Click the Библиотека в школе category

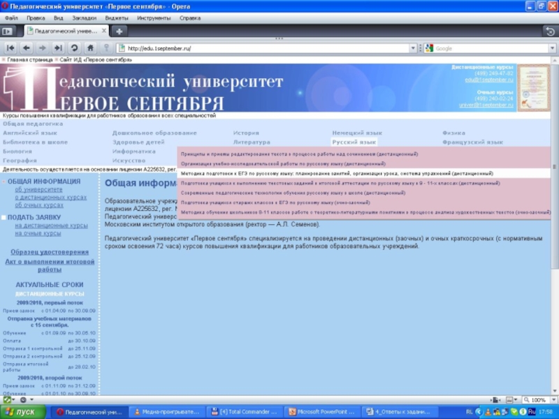35,142
